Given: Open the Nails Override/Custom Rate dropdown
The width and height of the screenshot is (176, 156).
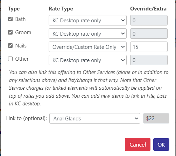Looking at the screenshot, I should (87, 47).
